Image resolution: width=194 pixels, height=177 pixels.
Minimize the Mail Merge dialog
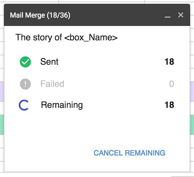pos(167,15)
